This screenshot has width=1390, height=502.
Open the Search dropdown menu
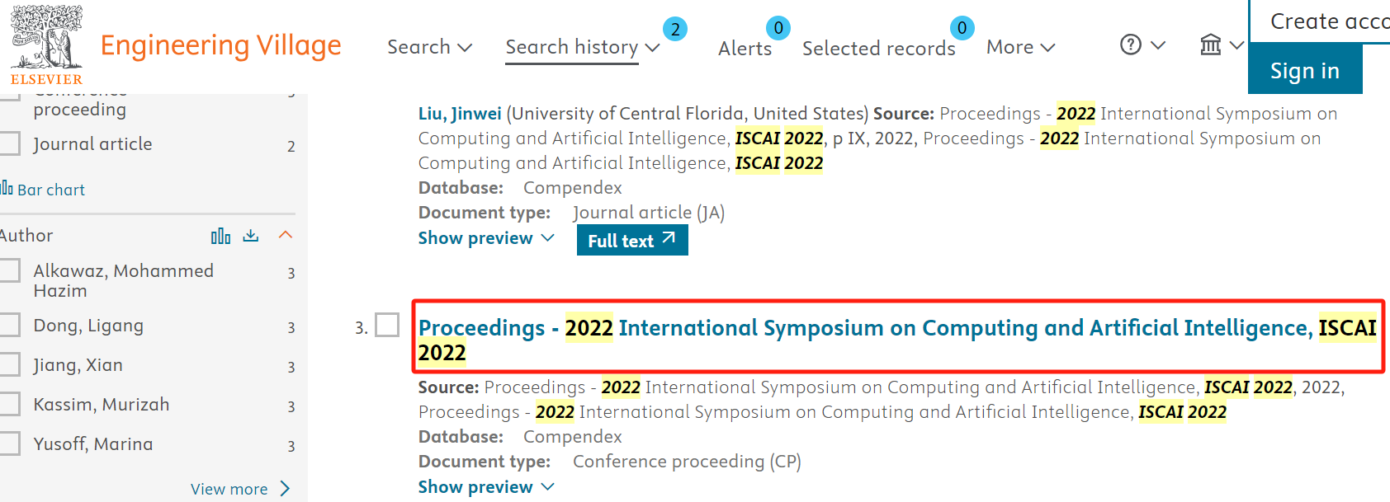click(429, 47)
